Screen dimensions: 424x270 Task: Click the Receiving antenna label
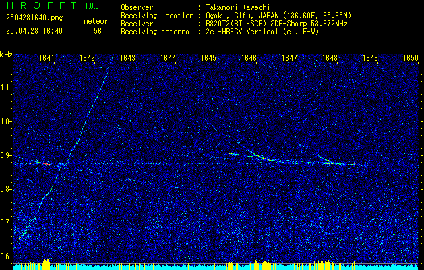pyautogui.click(x=155, y=32)
